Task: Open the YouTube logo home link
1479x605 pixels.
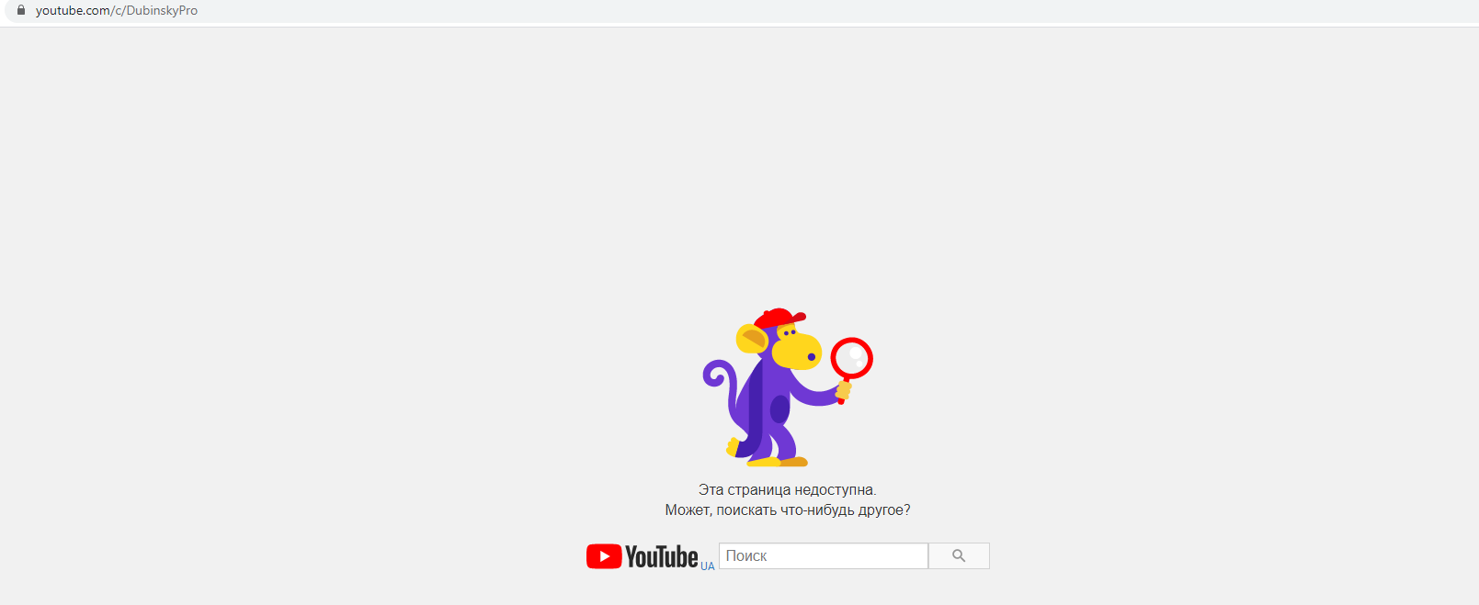Action: tap(643, 556)
